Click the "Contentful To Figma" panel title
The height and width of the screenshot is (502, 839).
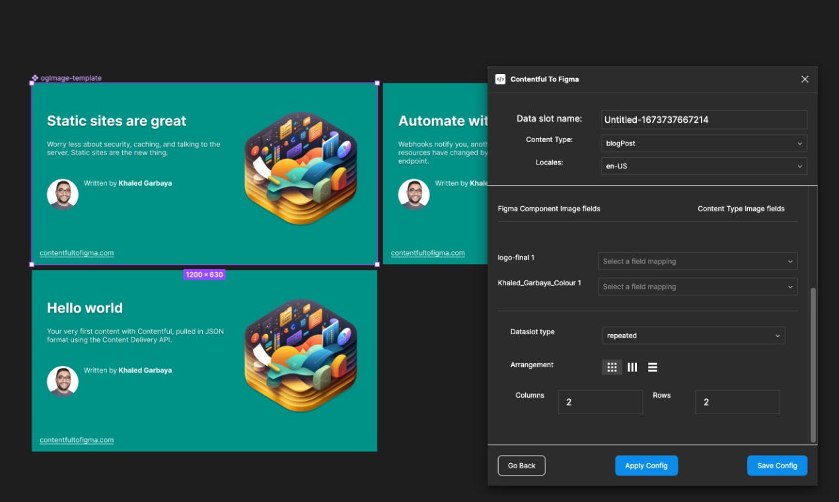(x=544, y=79)
